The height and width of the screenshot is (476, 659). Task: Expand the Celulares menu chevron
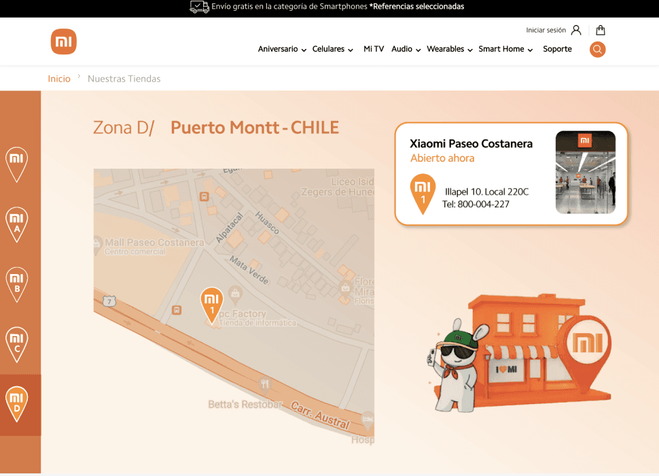tap(351, 50)
